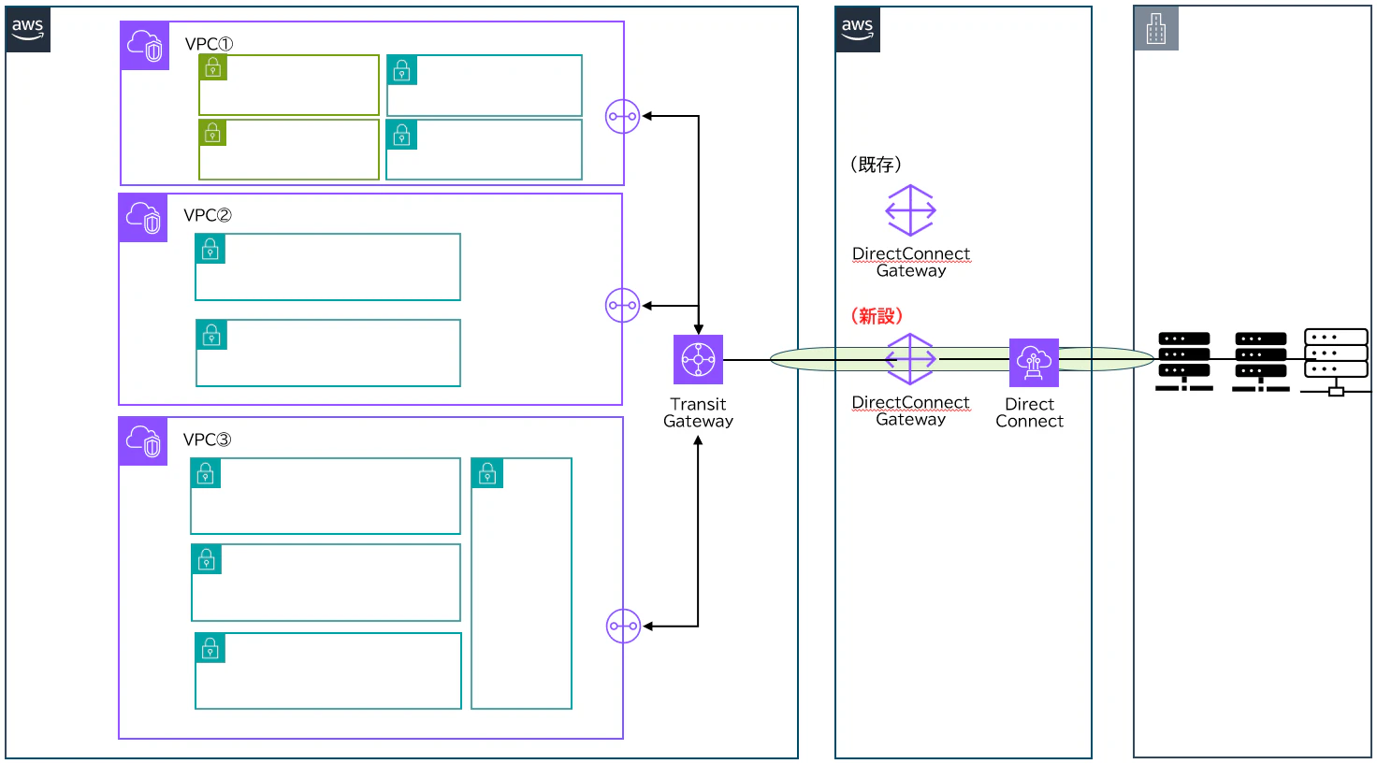Click the attachment icon on VPC① border
This screenshot has width=1377, height=764.
pos(623,117)
